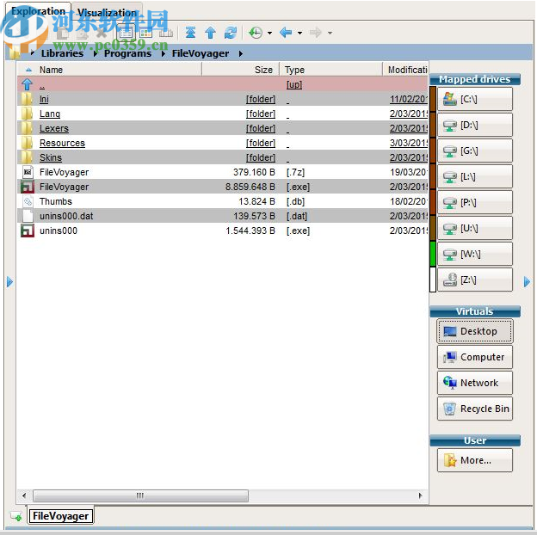Screen dimensions: 537x535
Task: Collapse right side panel with blue arrow
Action: coord(527,282)
